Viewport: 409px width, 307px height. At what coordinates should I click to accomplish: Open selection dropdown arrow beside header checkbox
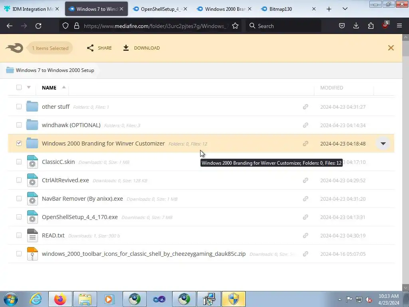coord(29,88)
